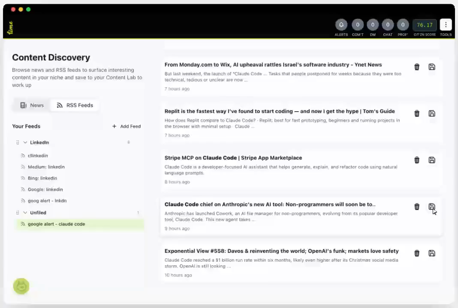Click the '10 hours ago' timestamp
The image size is (458, 308).
pyautogui.click(x=178, y=275)
